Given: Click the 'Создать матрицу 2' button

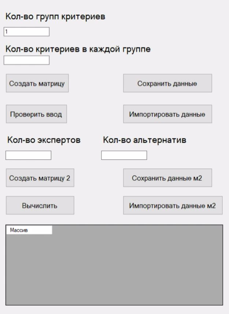Looking at the screenshot, I should pyautogui.click(x=40, y=178).
